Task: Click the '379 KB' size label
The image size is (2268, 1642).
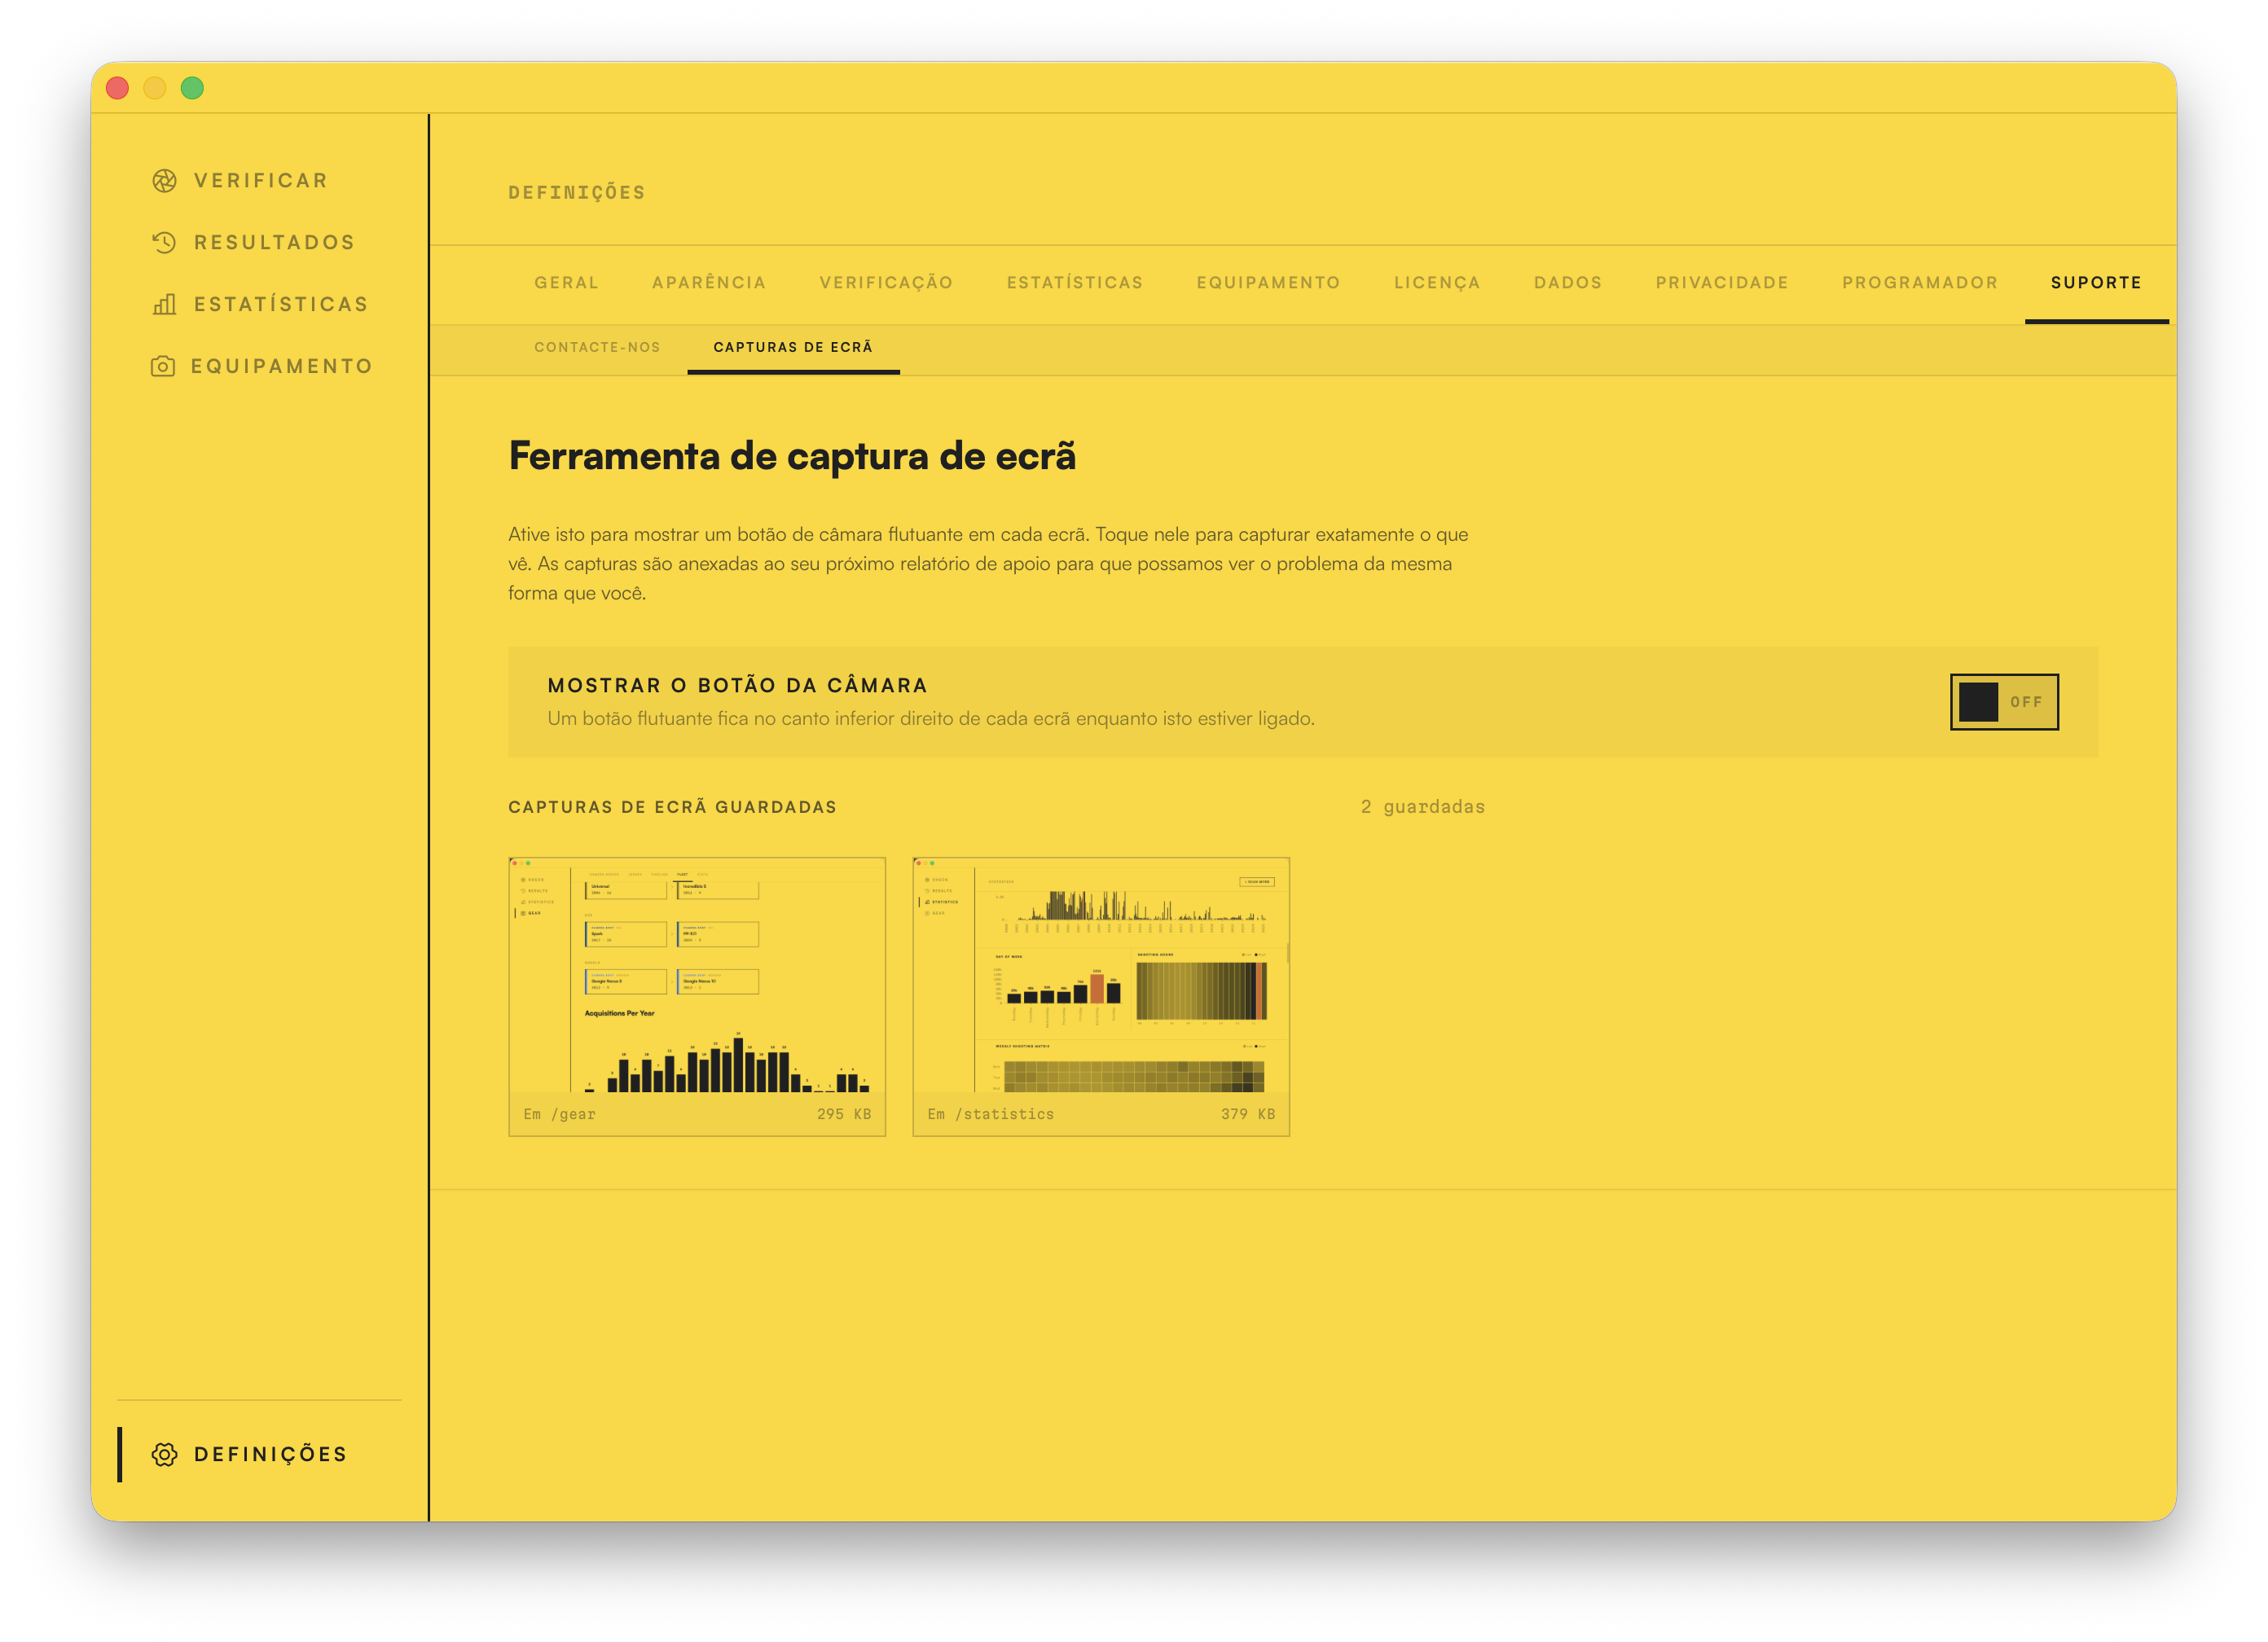Action: (x=1247, y=1114)
